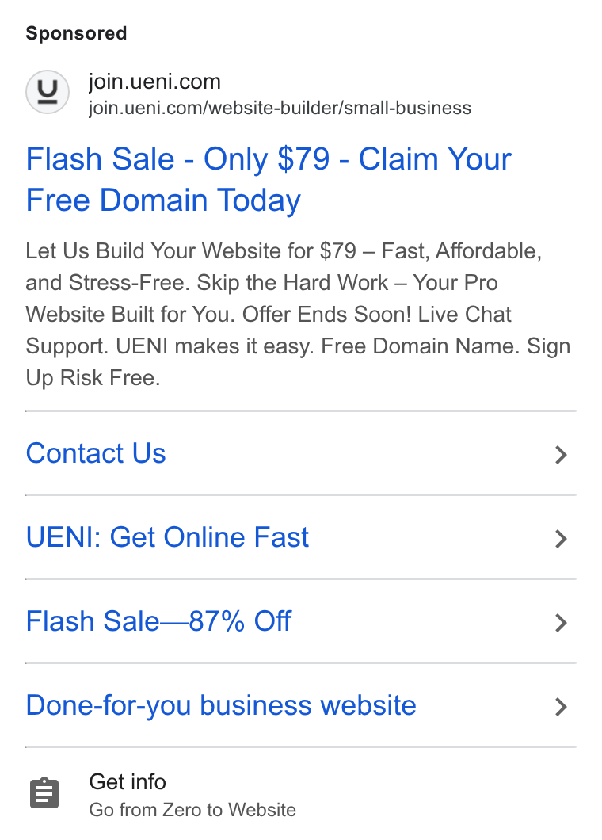This screenshot has width=602, height=840.
Task: Click the Go from Zero to Website subtitle
Action: pos(192,809)
